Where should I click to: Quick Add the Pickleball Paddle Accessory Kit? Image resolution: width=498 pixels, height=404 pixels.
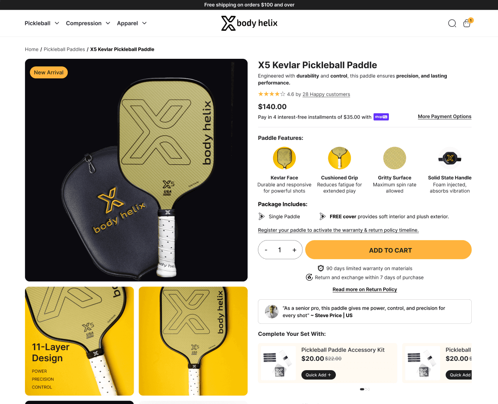coord(318,375)
